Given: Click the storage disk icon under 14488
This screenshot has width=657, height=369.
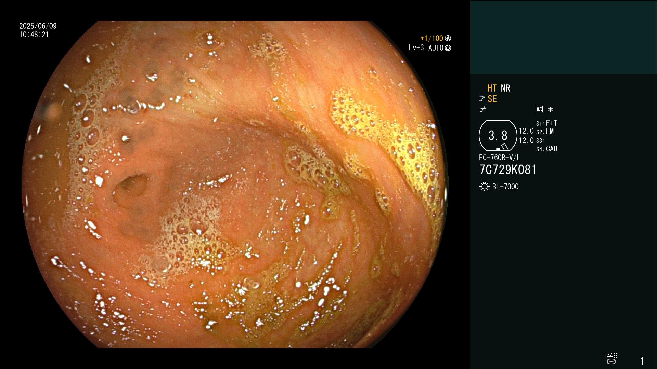Looking at the screenshot, I should click(x=611, y=361).
